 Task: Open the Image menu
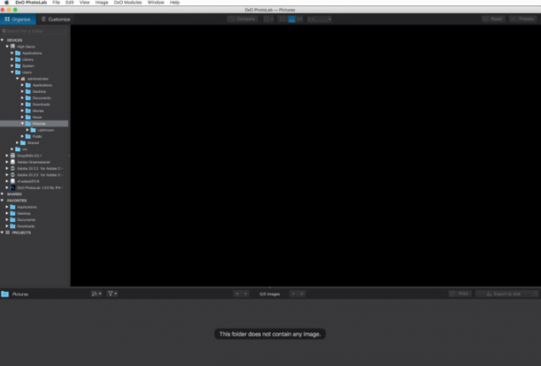coord(102,3)
